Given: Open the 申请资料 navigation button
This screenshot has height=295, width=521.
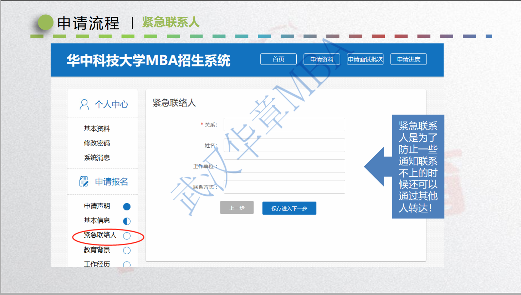Looking at the screenshot, I should pos(322,59).
